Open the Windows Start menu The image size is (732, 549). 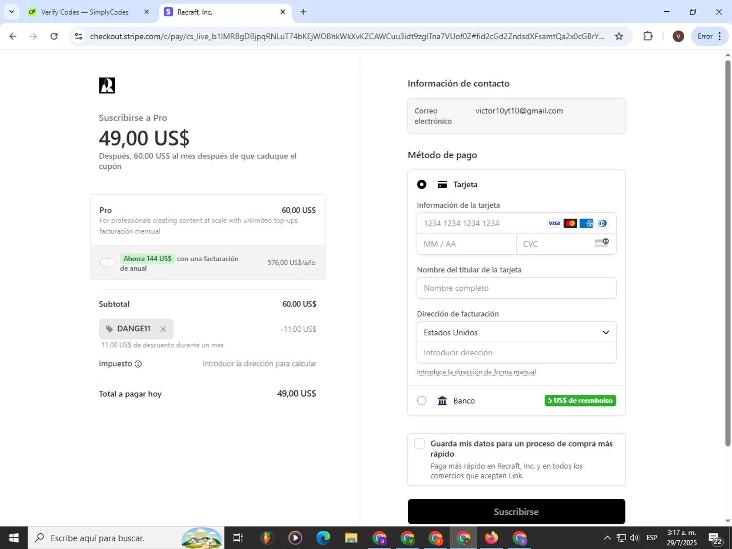(14, 538)
